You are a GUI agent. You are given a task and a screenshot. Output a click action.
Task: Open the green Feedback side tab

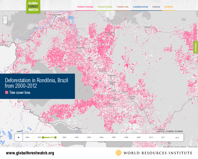click(196, 47)
